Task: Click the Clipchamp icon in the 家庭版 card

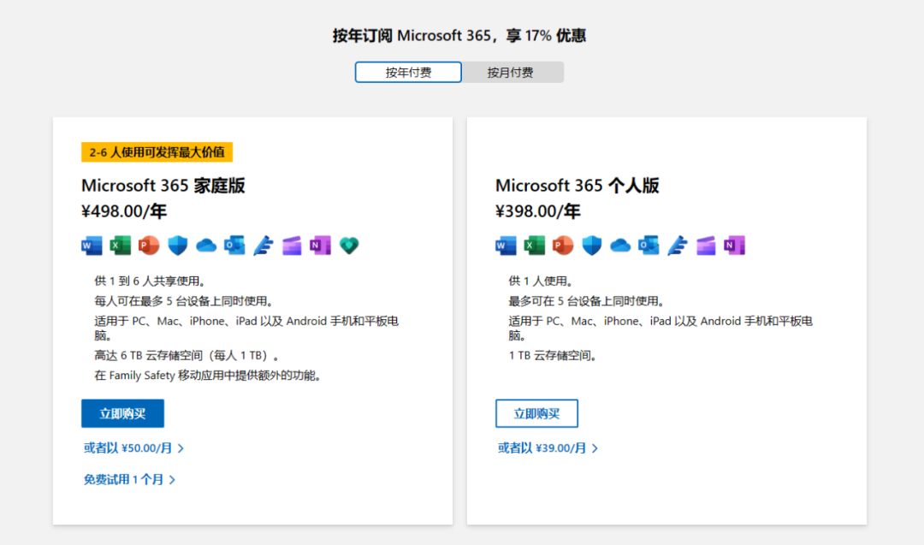Action: point(292,245)
